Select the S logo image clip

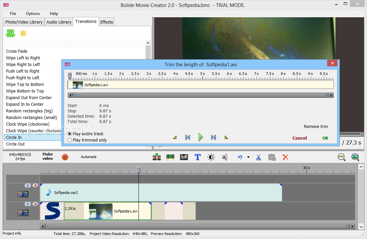[52, 211]
